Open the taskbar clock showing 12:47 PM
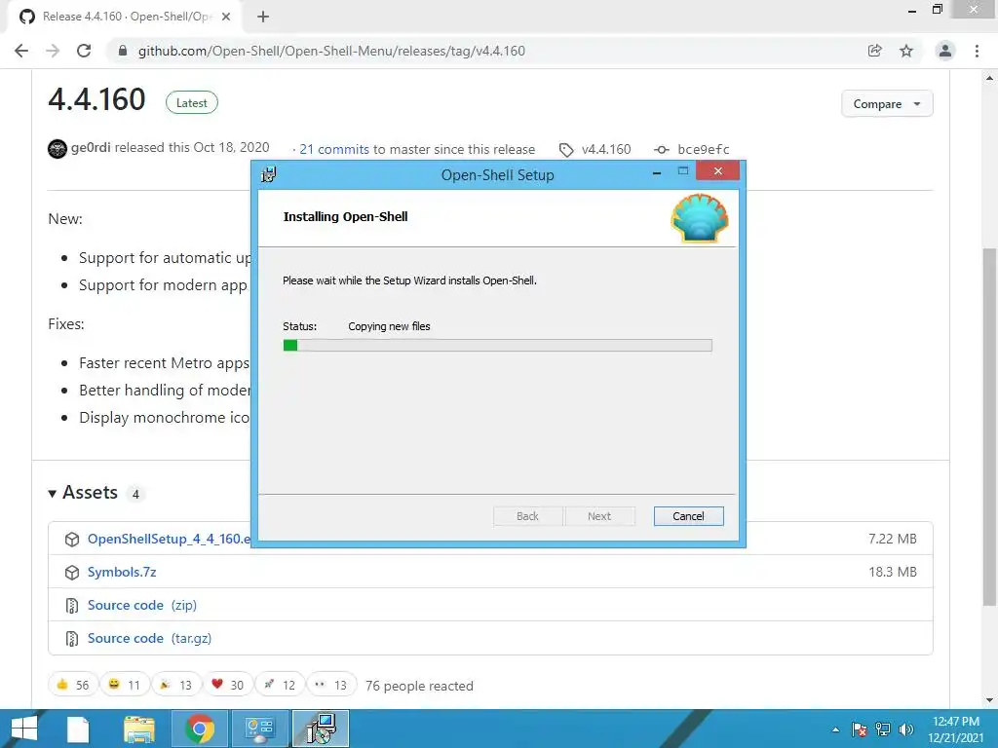The width and height of the screenshot is (998, 748). tap(955, 729)
